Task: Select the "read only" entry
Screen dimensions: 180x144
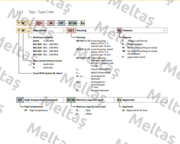Action: click(x=48, y=68)
